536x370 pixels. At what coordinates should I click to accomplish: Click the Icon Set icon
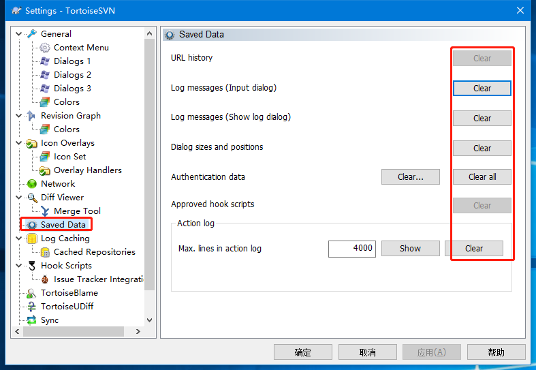coord(45,157)
